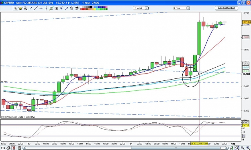The height and width of the screenshot is (150, 251).
Task: Pick the bright red color swatch
Action: (83, 9)
